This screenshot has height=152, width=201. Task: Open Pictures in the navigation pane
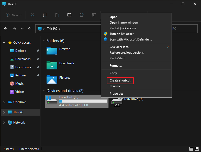pyautogui.click(x=21, y=75)
